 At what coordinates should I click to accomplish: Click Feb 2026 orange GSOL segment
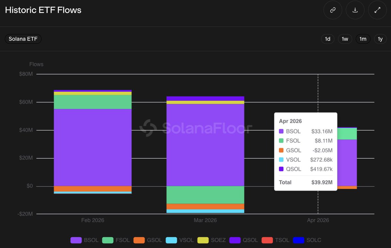(93, 189)
